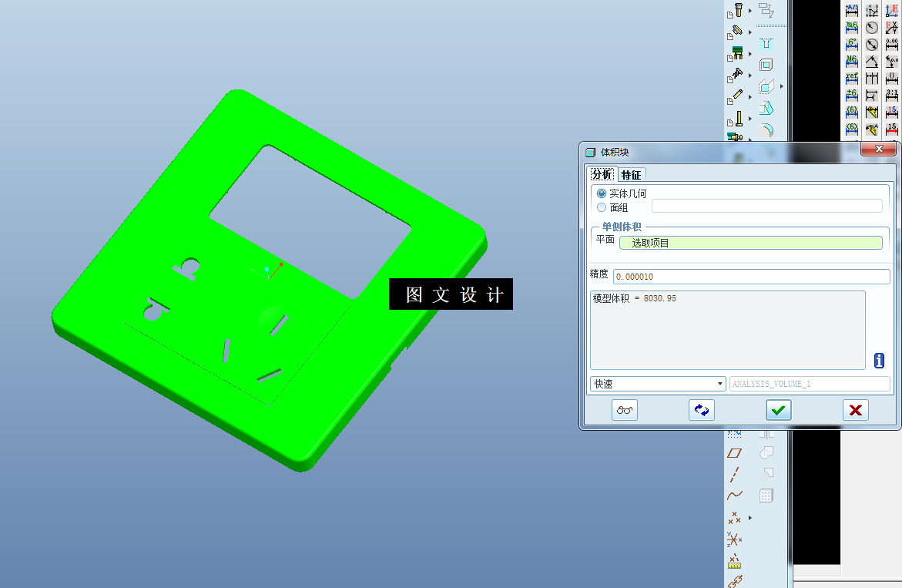Image resolution: width=902 pixels, height=588 pixels.
Task: Select the yellow support pillar icon
Action: [735, 119]
